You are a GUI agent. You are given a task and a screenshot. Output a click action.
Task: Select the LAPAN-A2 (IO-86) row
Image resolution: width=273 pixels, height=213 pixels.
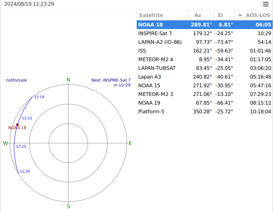(x=205, y=42)
